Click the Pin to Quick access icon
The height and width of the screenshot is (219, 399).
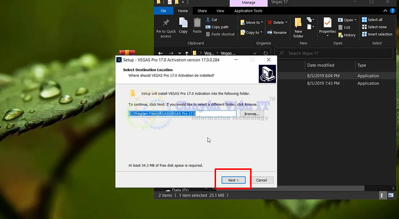coord(166,23)
